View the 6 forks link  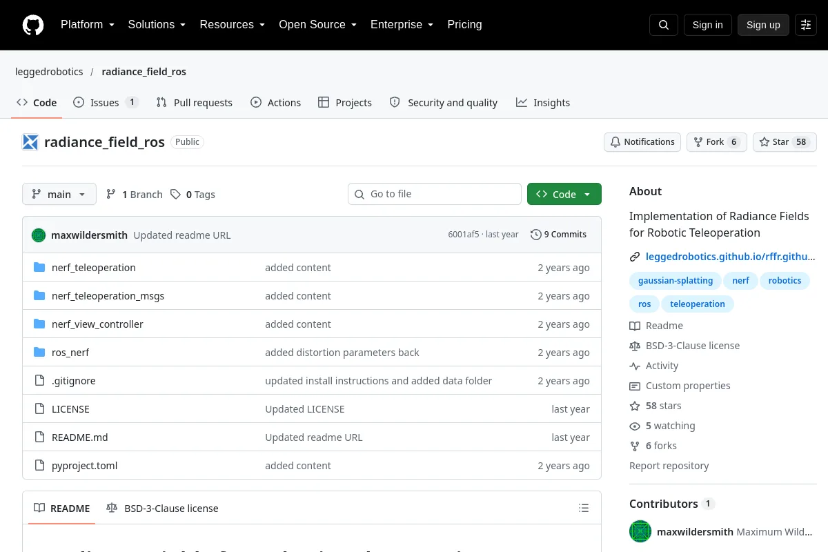pyautogui.click(x=653, y=446)
